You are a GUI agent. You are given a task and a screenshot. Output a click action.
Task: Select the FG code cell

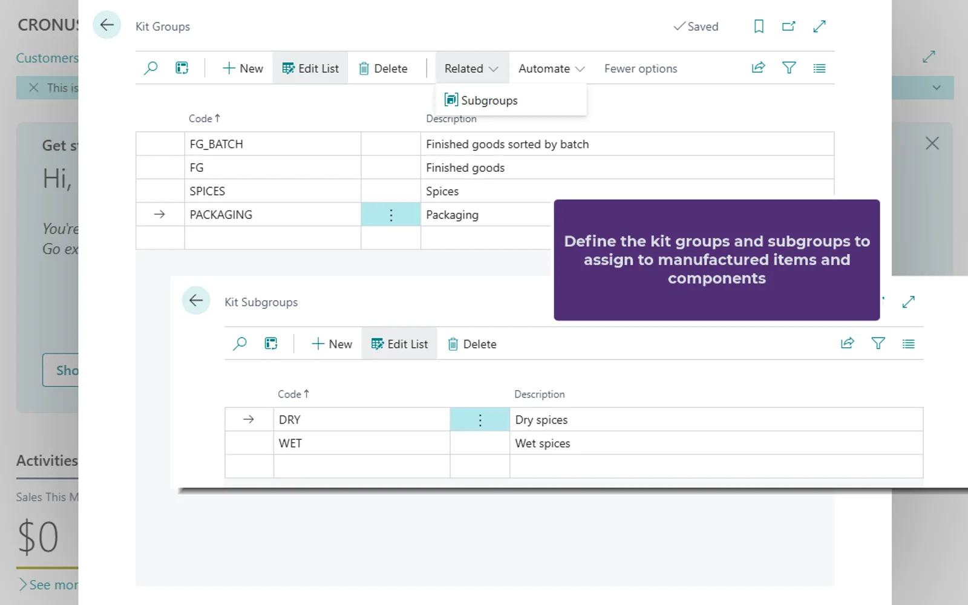pyautogui.click(x=272, y=168)
